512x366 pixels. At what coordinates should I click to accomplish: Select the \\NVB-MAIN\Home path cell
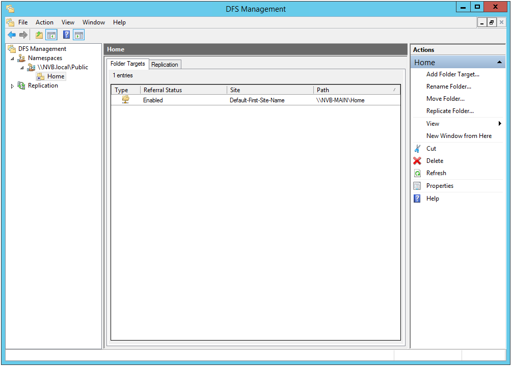point(340,100)
